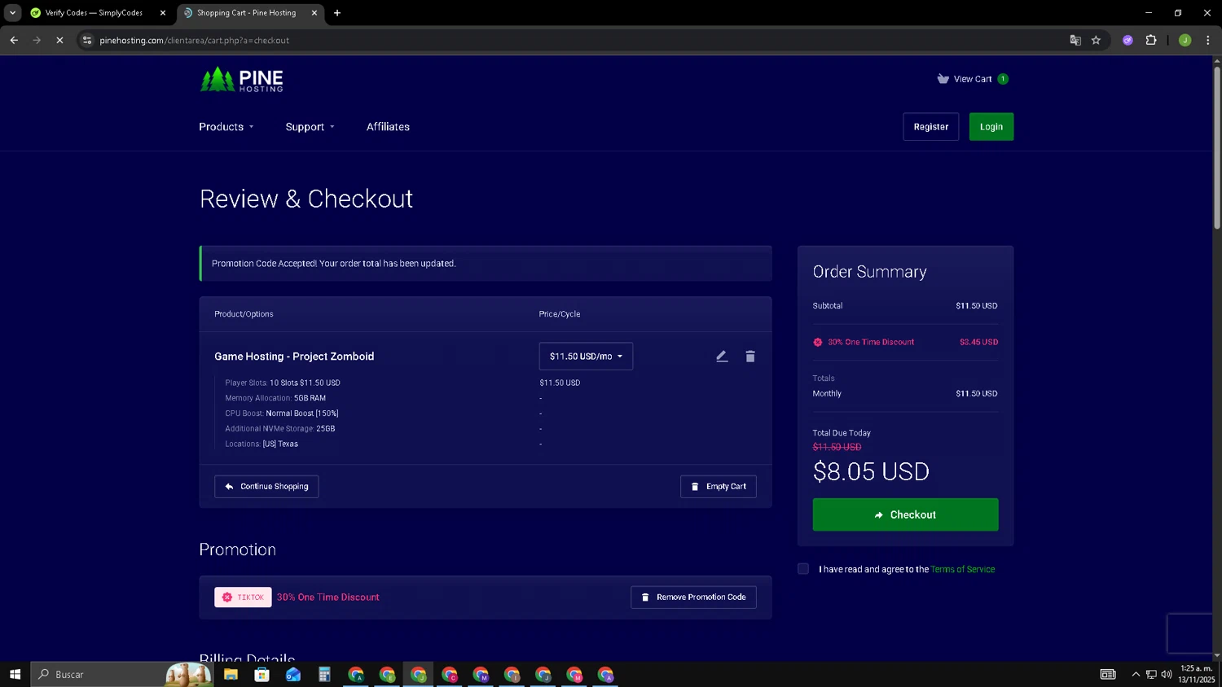Remove Project Zomboid item with trash icon

click(750, 357)
